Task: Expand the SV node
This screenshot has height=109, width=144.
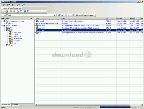Action: pos(5,23)
